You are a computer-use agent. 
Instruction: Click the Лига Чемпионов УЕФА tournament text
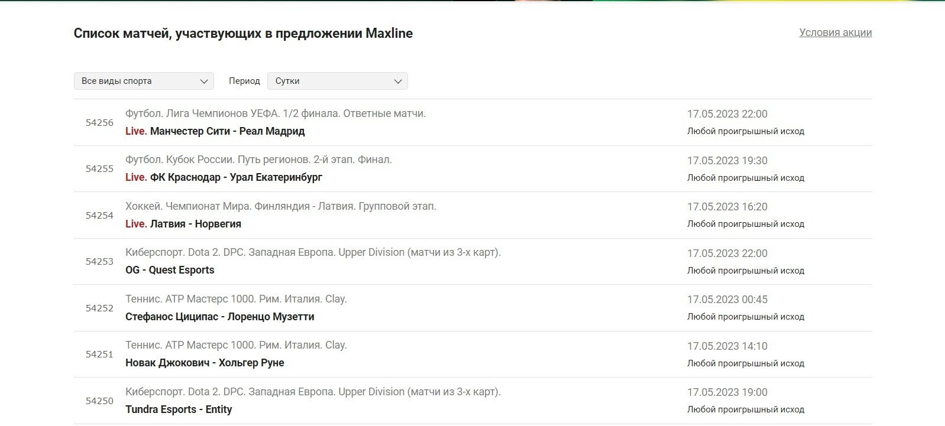[x=276, y=113]
